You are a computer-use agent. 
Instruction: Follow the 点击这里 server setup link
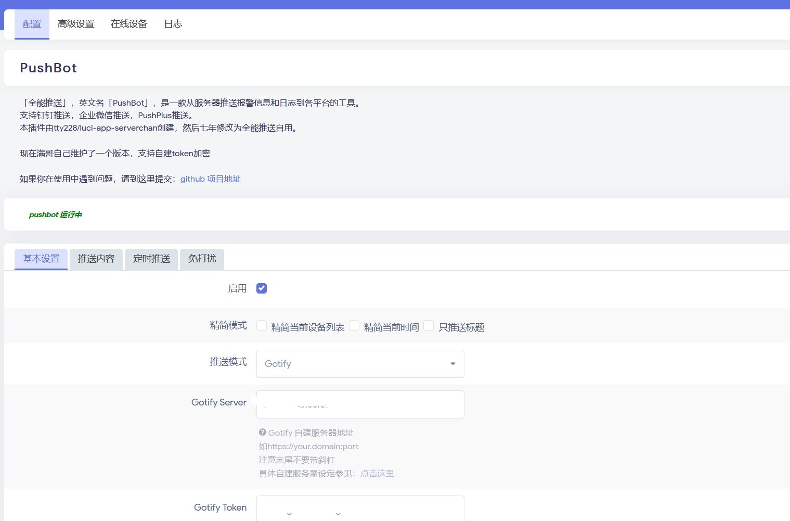(x=377, y=474)
